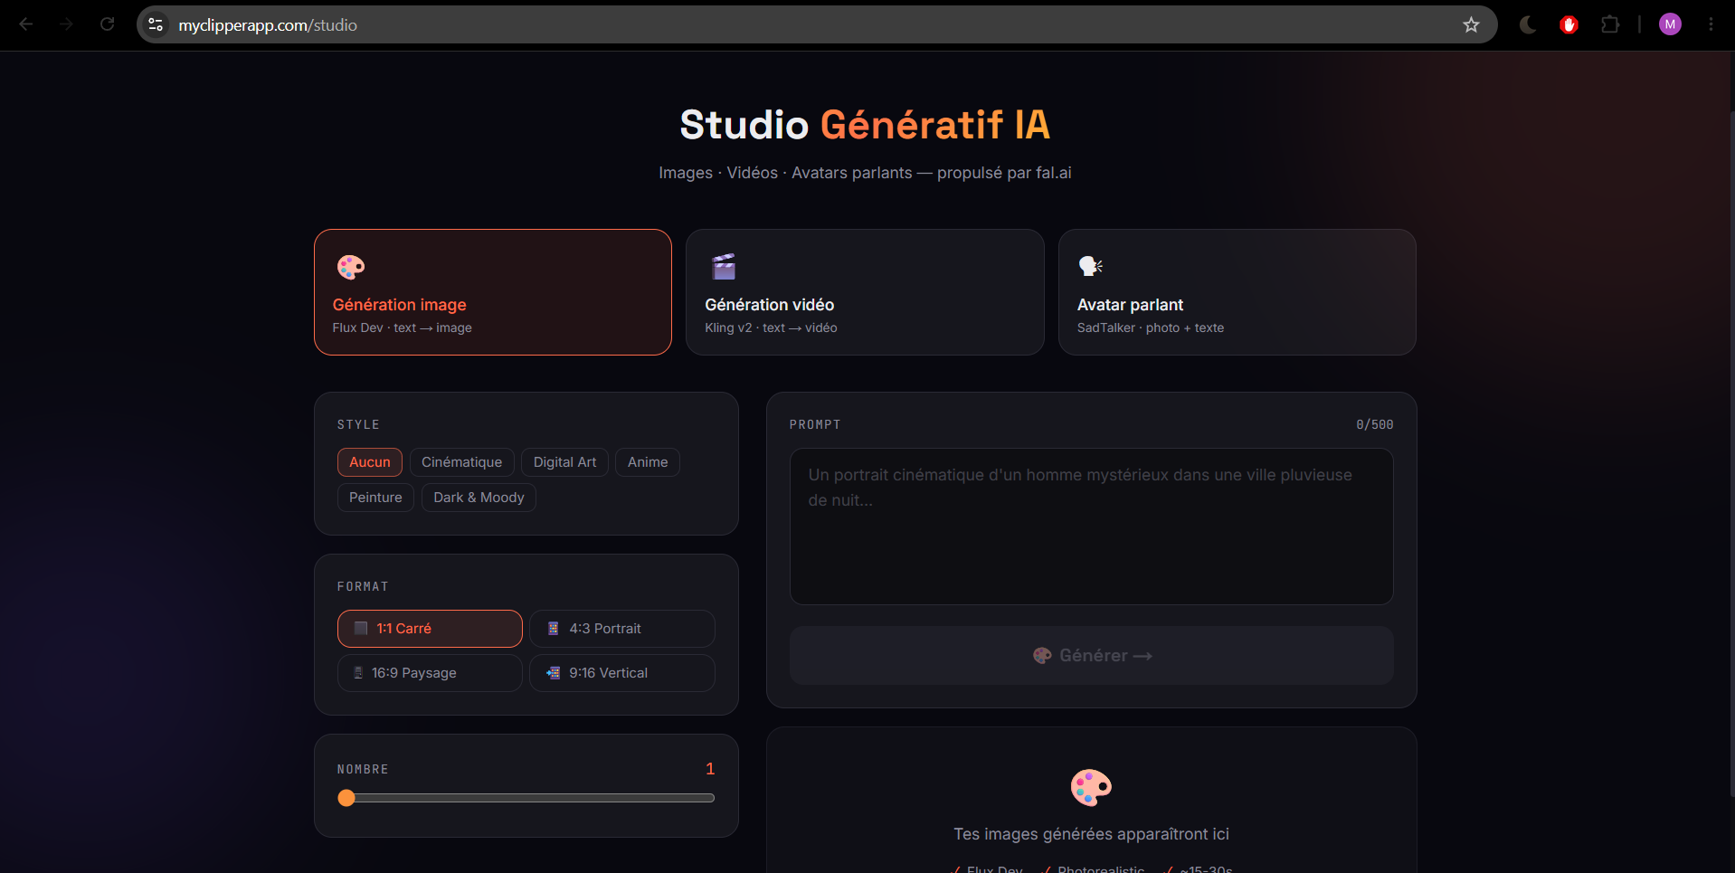Click the icon in 4:3 Portrait button
1735x873 pixels.
(x=554, y=628)
